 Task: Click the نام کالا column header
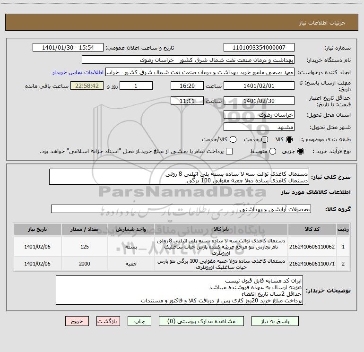pyautogui.click(x=221, y=229)
